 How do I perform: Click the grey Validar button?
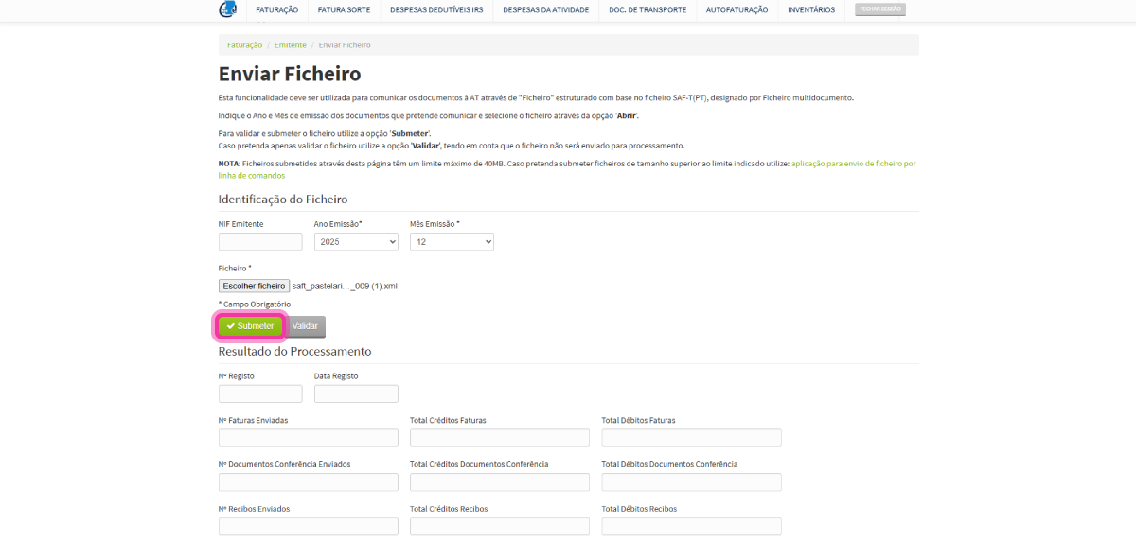[305, 326]
